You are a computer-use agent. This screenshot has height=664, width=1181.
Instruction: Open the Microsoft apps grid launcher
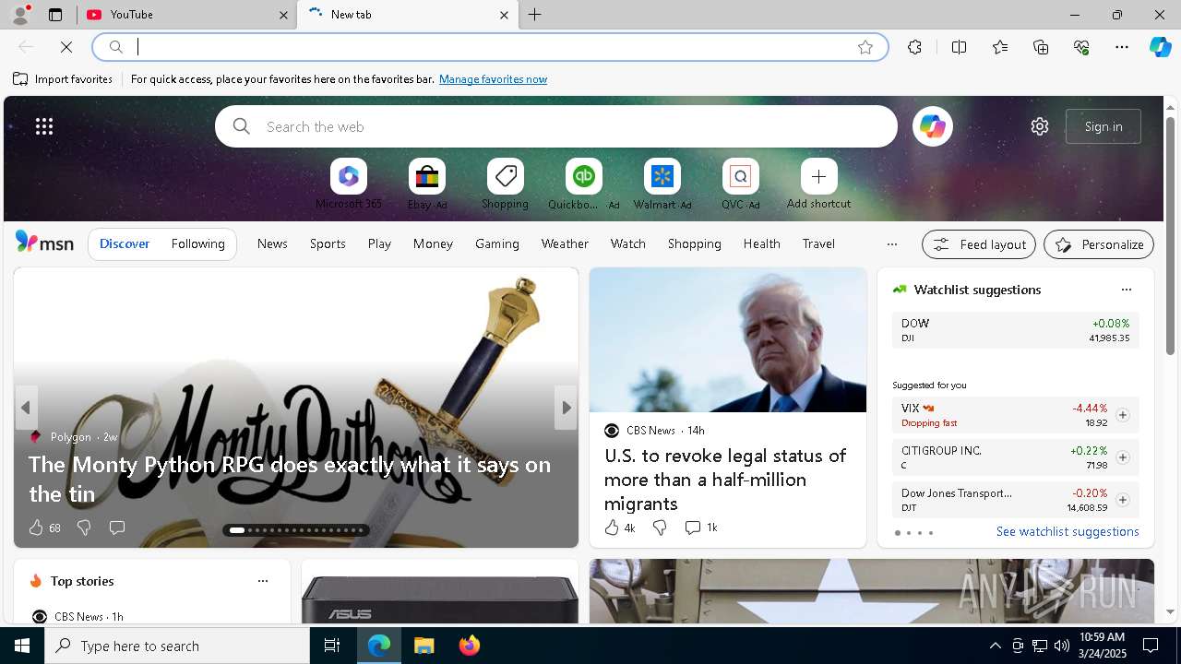coord(44,126)
